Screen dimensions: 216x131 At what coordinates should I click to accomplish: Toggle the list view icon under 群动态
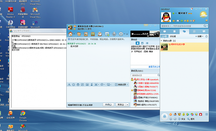[147, 43]
